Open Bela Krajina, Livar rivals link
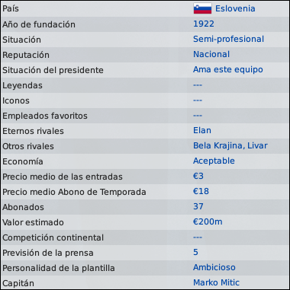Viewport: 290px width, 290px height. coord(230,146)
